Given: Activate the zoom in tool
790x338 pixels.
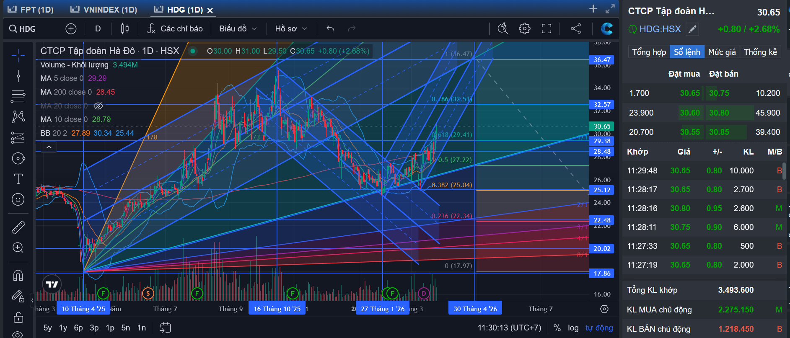Looking at the screenshot, I should [x=18, y=248].
